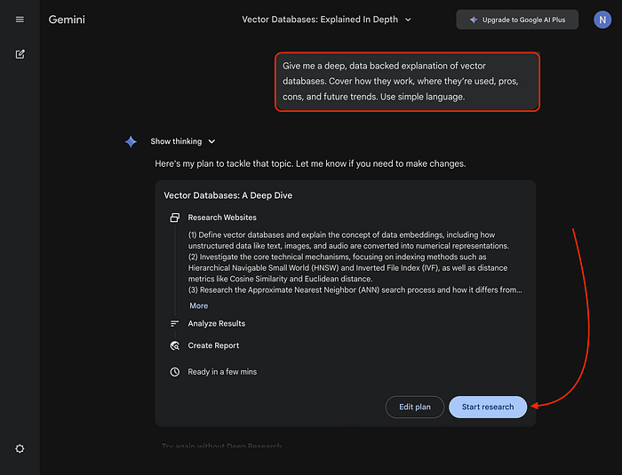Screen dimensions: 622x475
Task: Click the Analyze Results icon
Action: (x=175, y=324)
